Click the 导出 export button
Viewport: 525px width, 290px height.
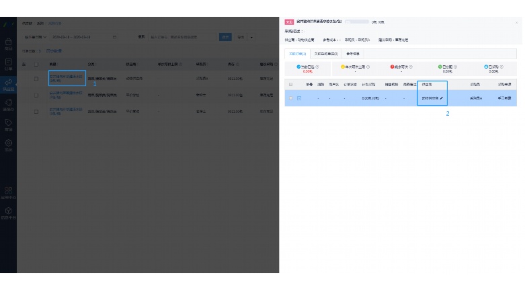pos(241,37)
